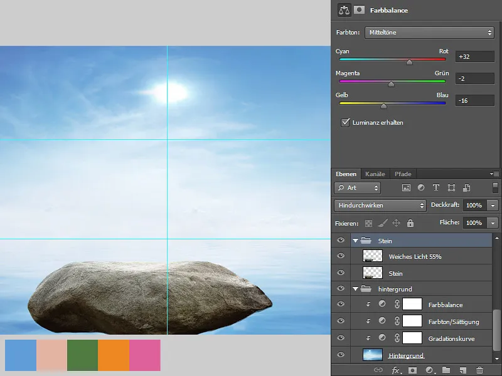Image resolution: width=502 pixels, height=376 pixels.
Task: Click lock image pixels brush icon
Action: (x=383, y=223)
